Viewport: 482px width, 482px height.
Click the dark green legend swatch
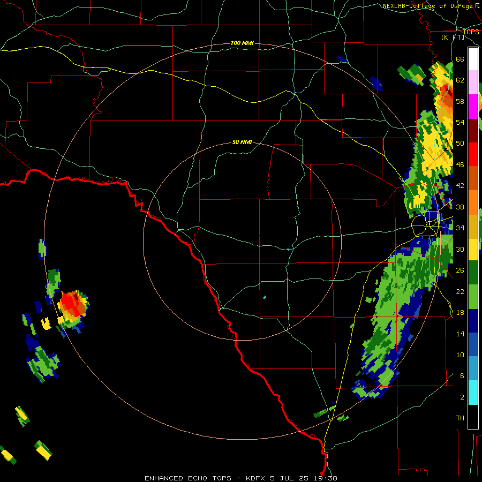473,273
